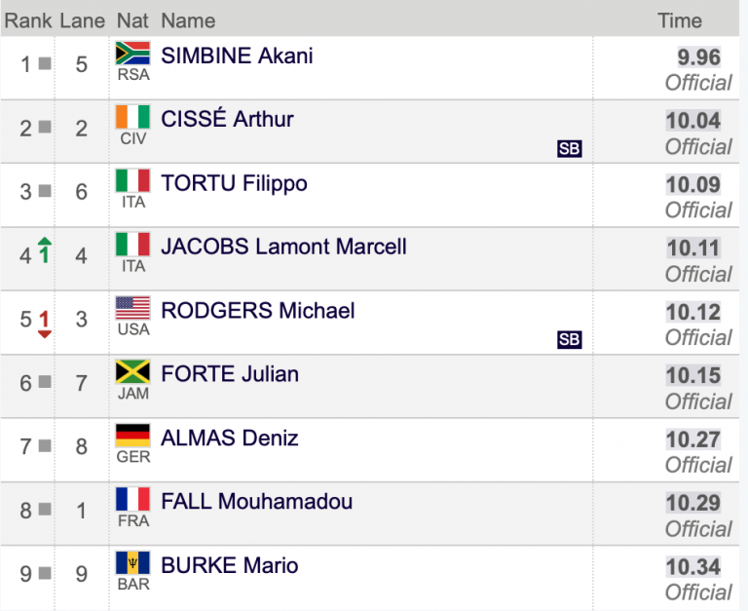This screenshot has height=611, width=748.
Task: Click the Jamaica flag icon
Action: tap(132, 372)
